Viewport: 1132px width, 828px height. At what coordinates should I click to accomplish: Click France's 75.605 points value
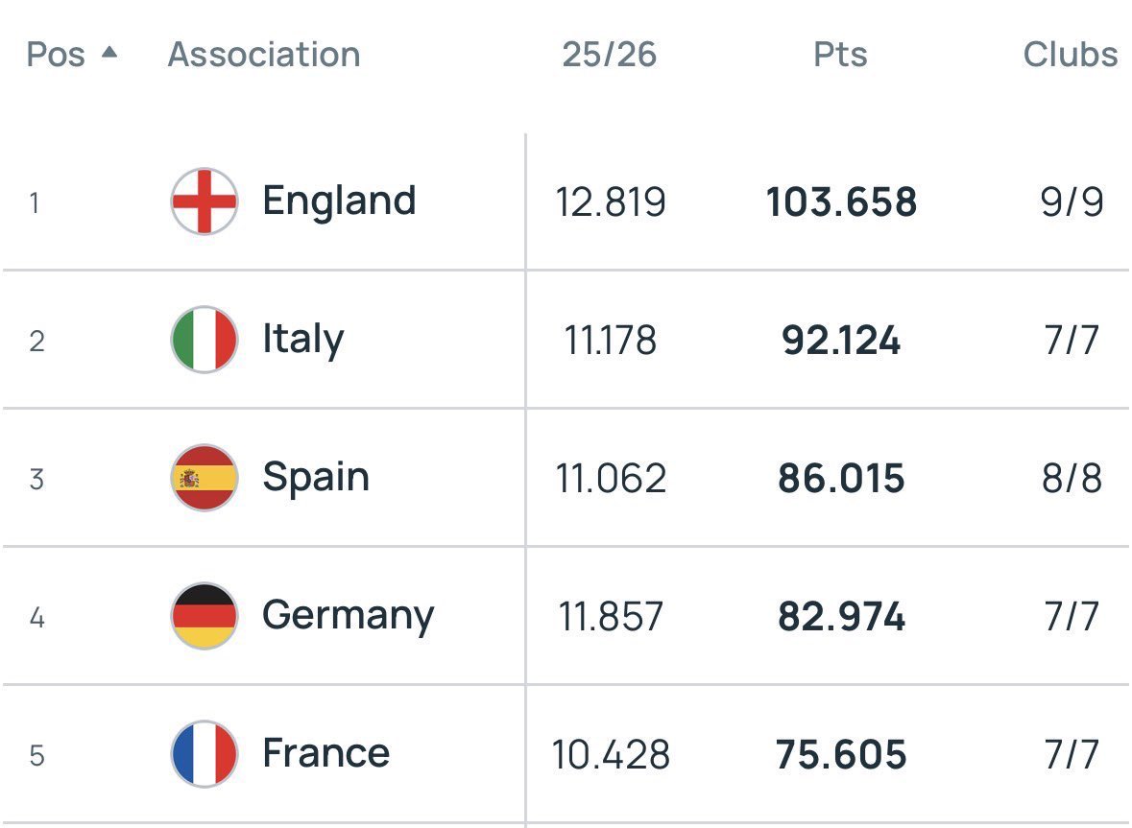tap(841, 755)
